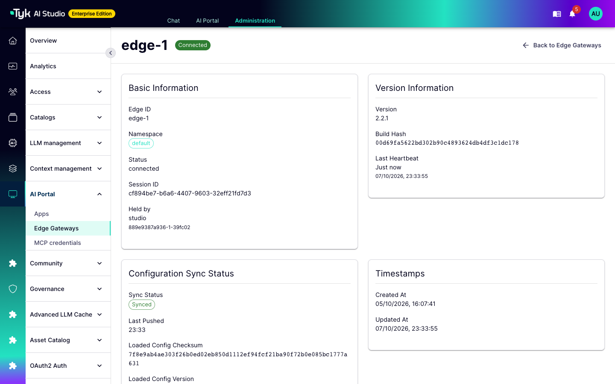Open the Apps submenu item

[x=68, y=214]
